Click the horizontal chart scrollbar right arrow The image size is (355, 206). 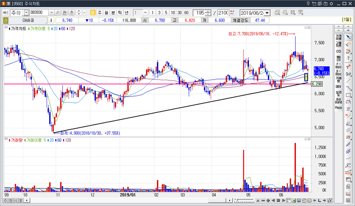[230, 200]
